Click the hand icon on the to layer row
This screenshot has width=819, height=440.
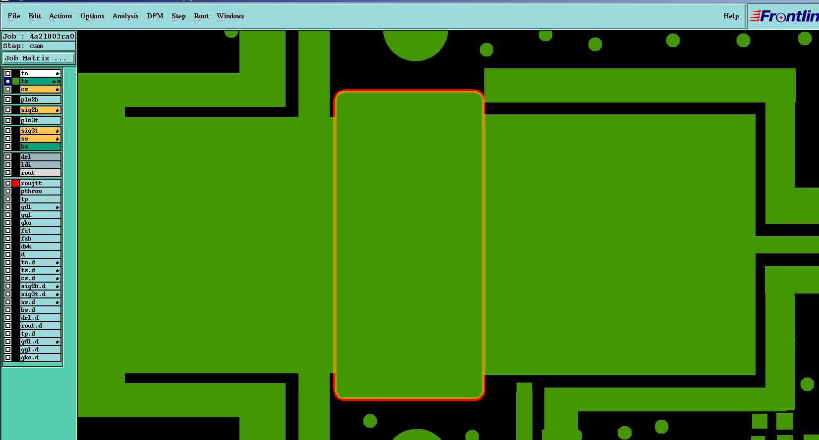(x=58, y=73)
